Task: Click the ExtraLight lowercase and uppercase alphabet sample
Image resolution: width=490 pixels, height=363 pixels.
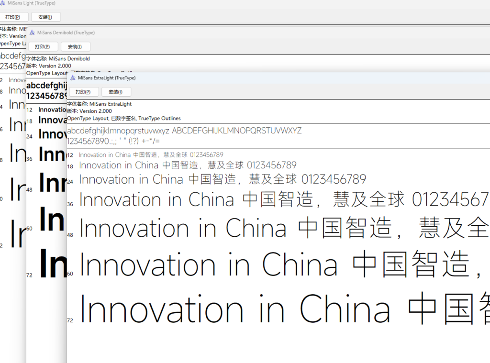Action: (184, 131)
